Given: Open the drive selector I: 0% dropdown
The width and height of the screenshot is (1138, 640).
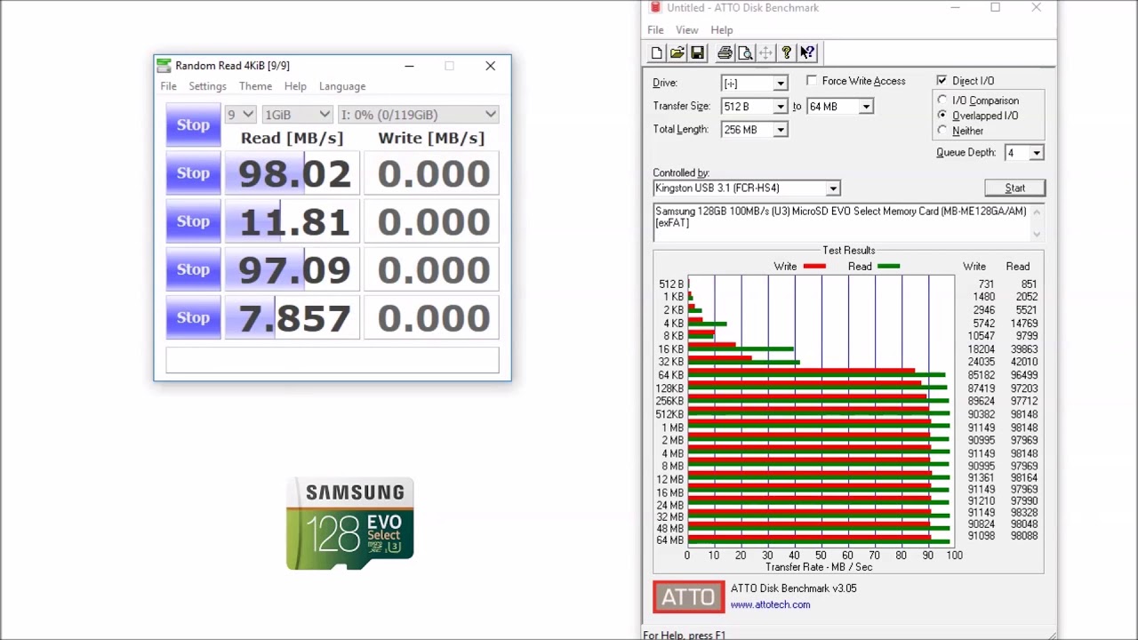Looking at the screenshot, I should 418,115.
